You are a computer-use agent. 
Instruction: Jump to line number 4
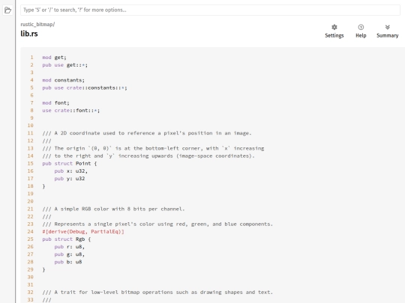tap(31, 80)
